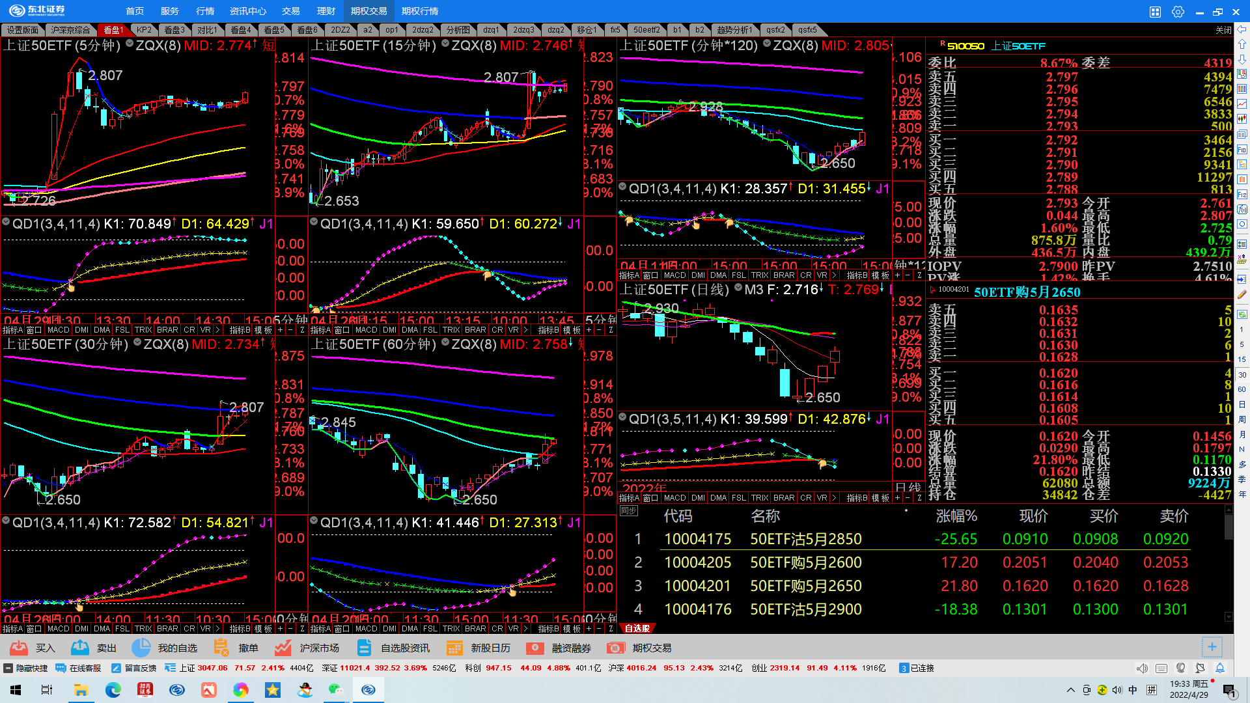Select option row 50ETF购5月2600
1250x703 pixels.
[x=805, y=562]
